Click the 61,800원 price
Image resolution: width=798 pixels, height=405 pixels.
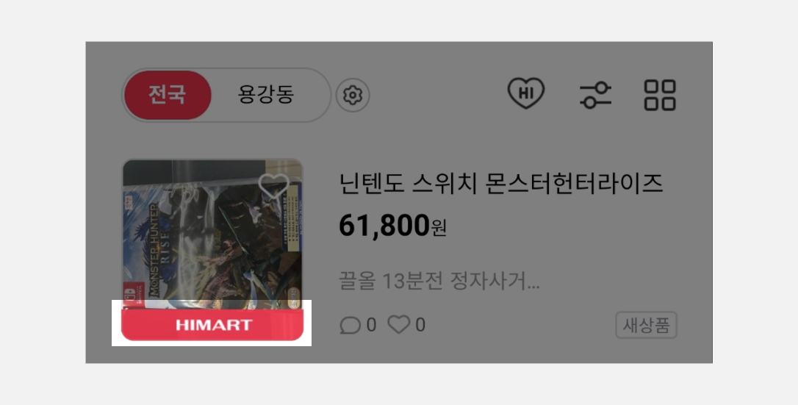[x=393, y=226]
